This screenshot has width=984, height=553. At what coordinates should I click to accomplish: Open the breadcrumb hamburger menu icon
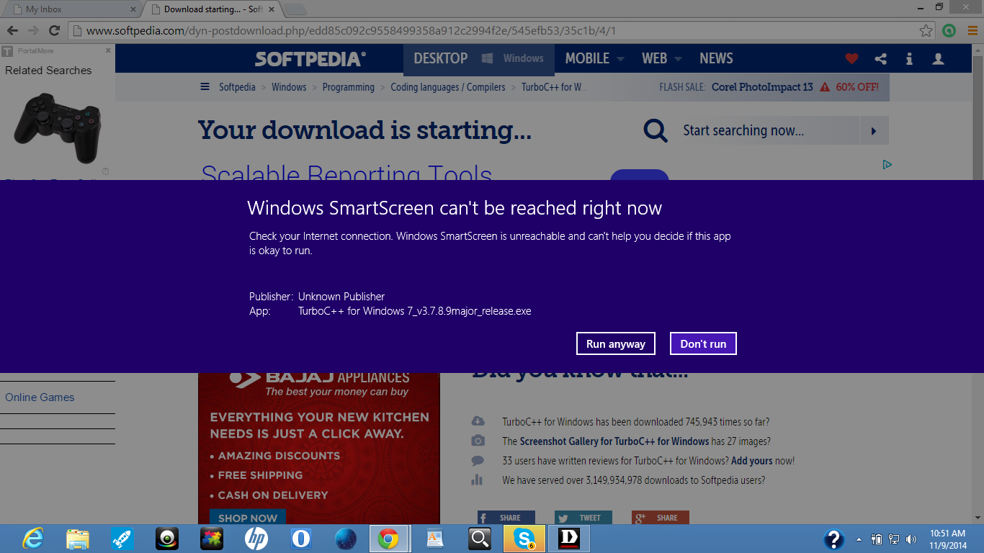(x=205, y=87)
